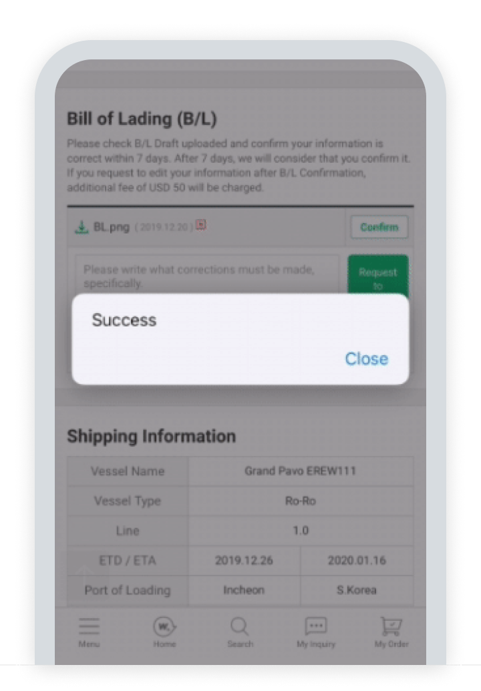Select the ETD date 2019.12.26

pos(244,560)
